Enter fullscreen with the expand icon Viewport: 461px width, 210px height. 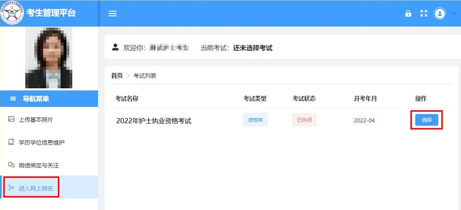tap(424, 13)
